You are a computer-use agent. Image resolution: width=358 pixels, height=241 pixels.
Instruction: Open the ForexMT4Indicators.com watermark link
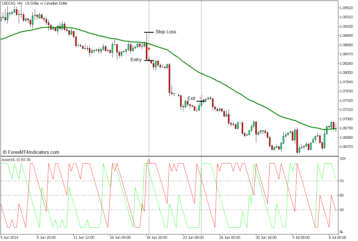(31, 152)
